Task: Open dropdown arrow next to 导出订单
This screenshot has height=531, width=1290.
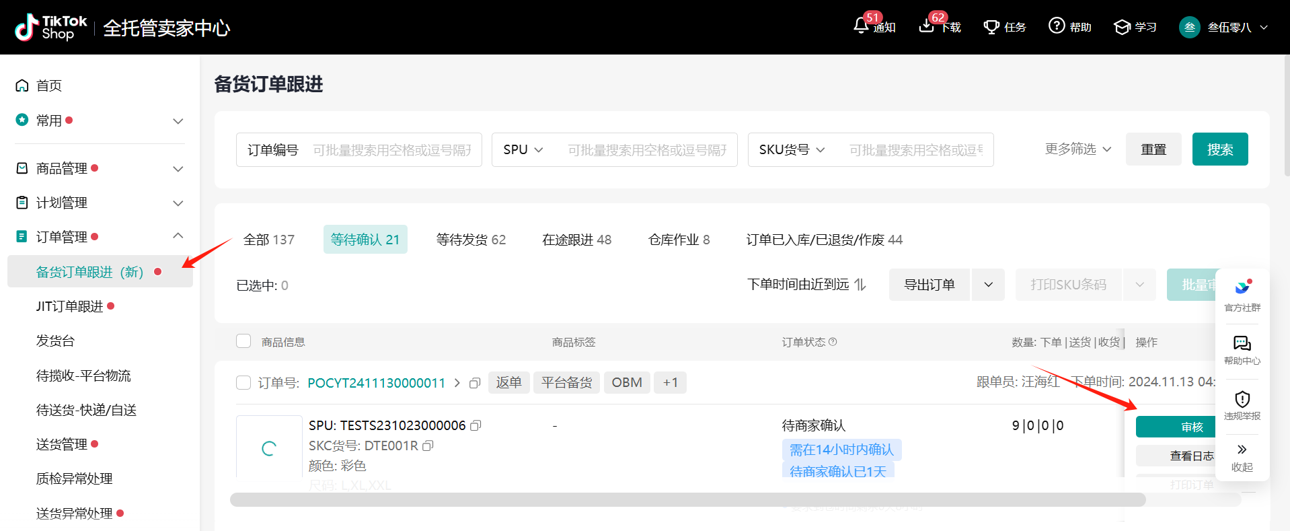Action: point(988,285)
